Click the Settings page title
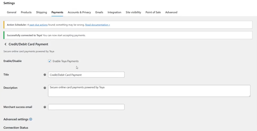This screenshot has height=131, width=257. (9, 3)
